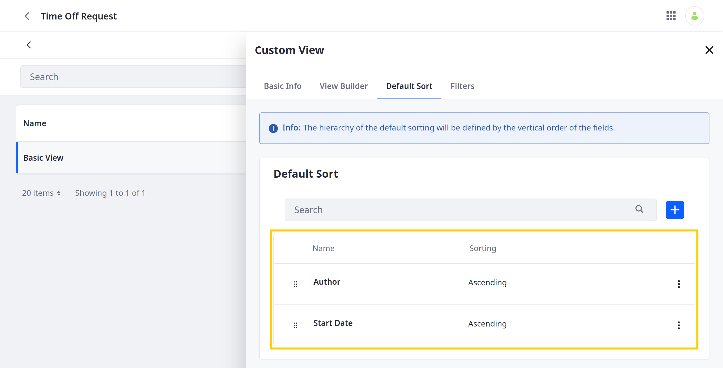
Task: Select the Default Sort tab
Action: 409,86
